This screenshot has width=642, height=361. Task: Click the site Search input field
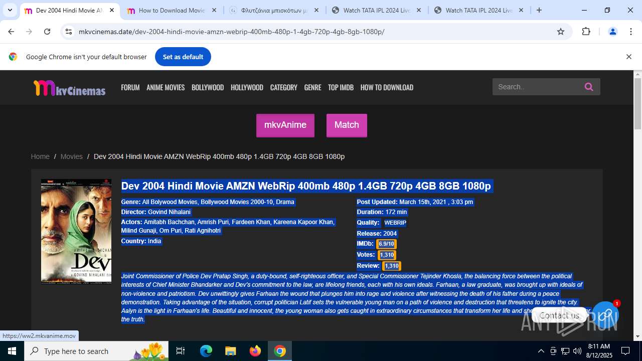click(x=536, y=87)
